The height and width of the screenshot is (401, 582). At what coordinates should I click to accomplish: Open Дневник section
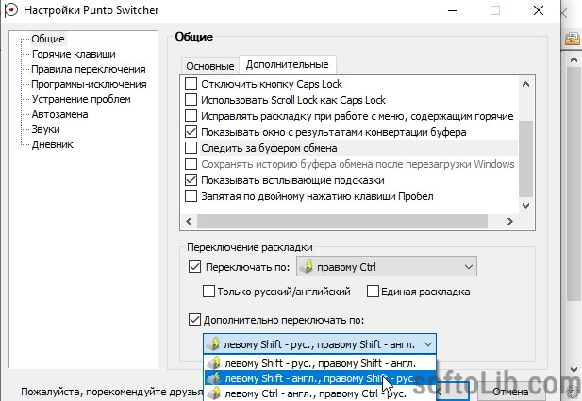point(52,144)
